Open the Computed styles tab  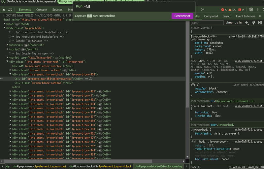click(211, 16)
